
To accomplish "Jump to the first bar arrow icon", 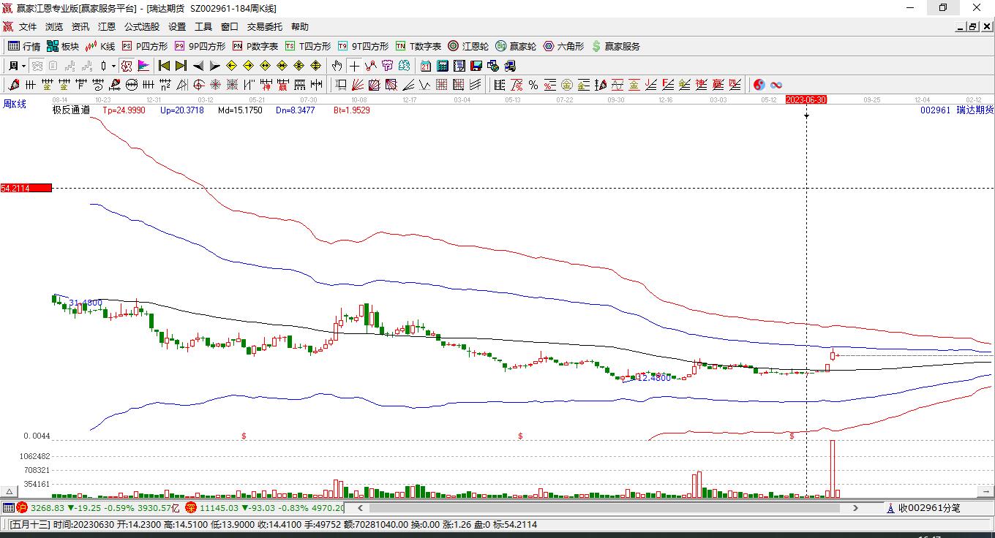I will click(164, 66).
